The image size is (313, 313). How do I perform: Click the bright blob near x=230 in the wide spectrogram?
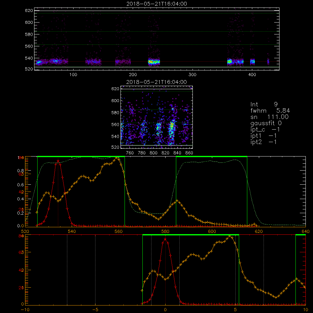tap(154, 62)
